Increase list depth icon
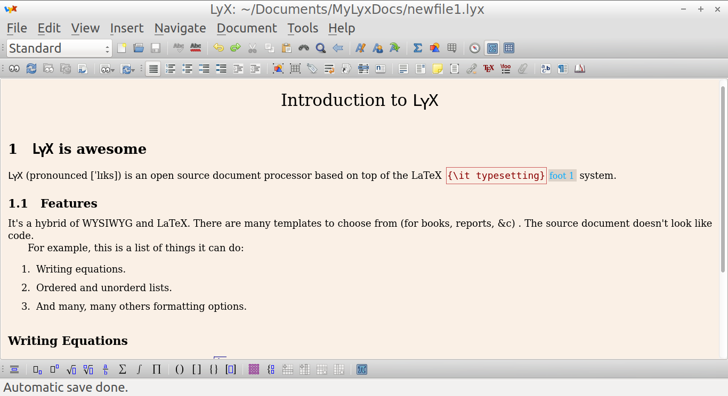Screen dimensions: 728x396 (238, 69)
